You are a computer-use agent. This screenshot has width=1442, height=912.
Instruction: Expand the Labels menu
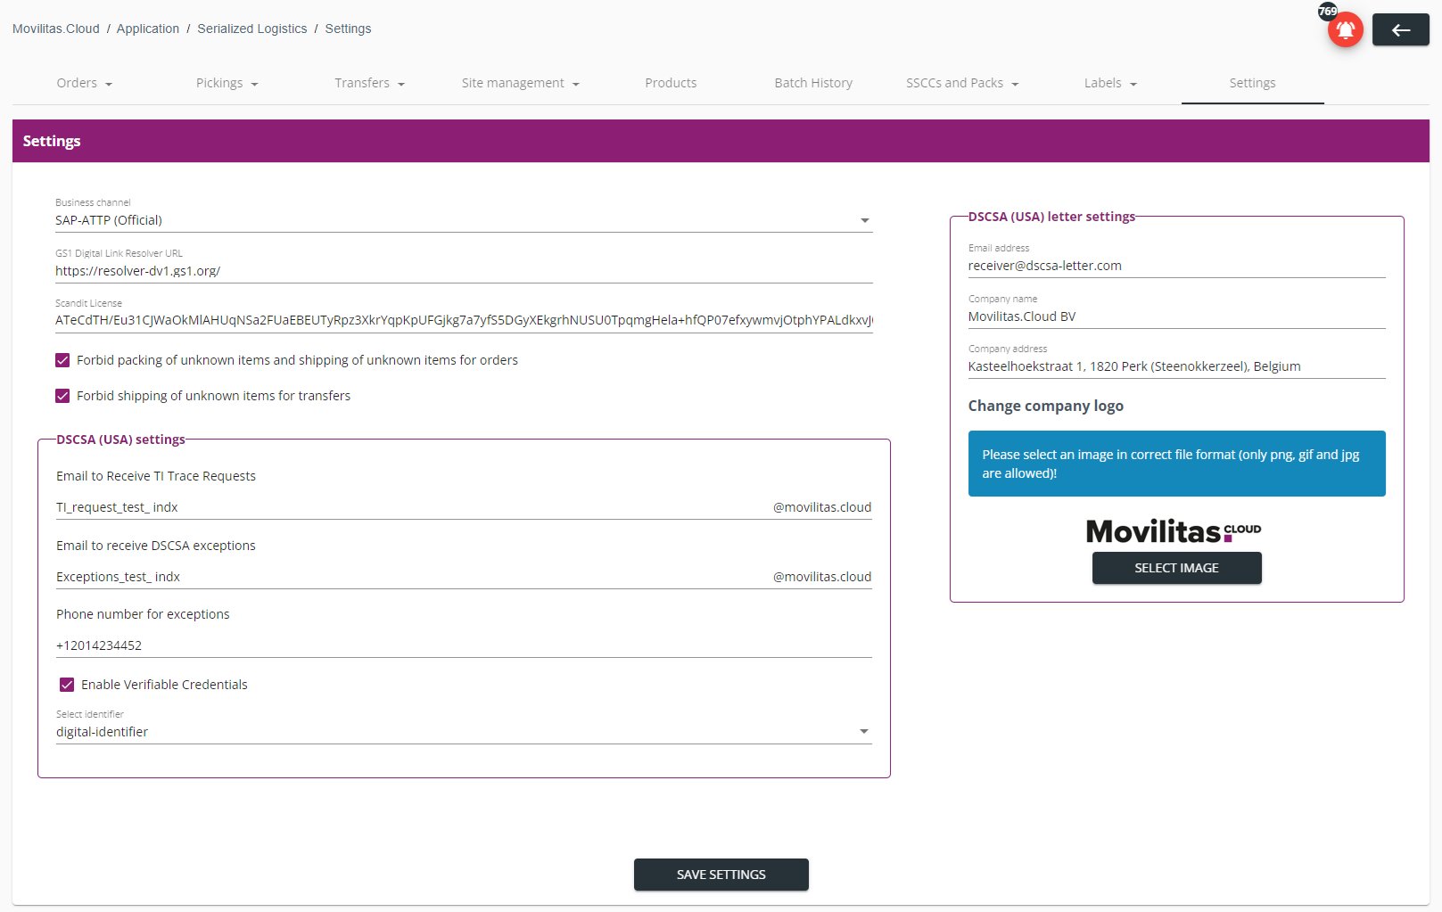pyautogui.click(x=1110, y=83)
